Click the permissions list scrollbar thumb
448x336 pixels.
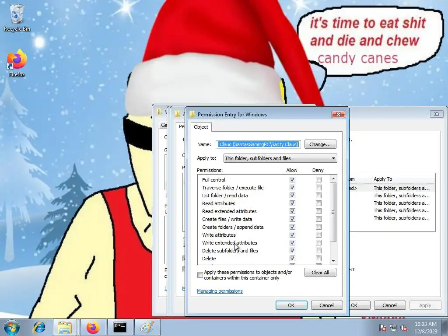(333, 212)
